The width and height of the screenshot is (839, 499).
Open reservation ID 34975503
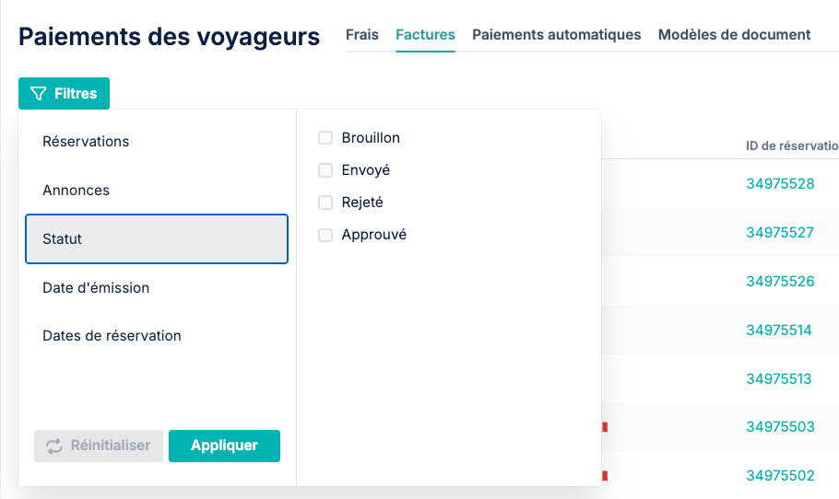click(780, 427)
